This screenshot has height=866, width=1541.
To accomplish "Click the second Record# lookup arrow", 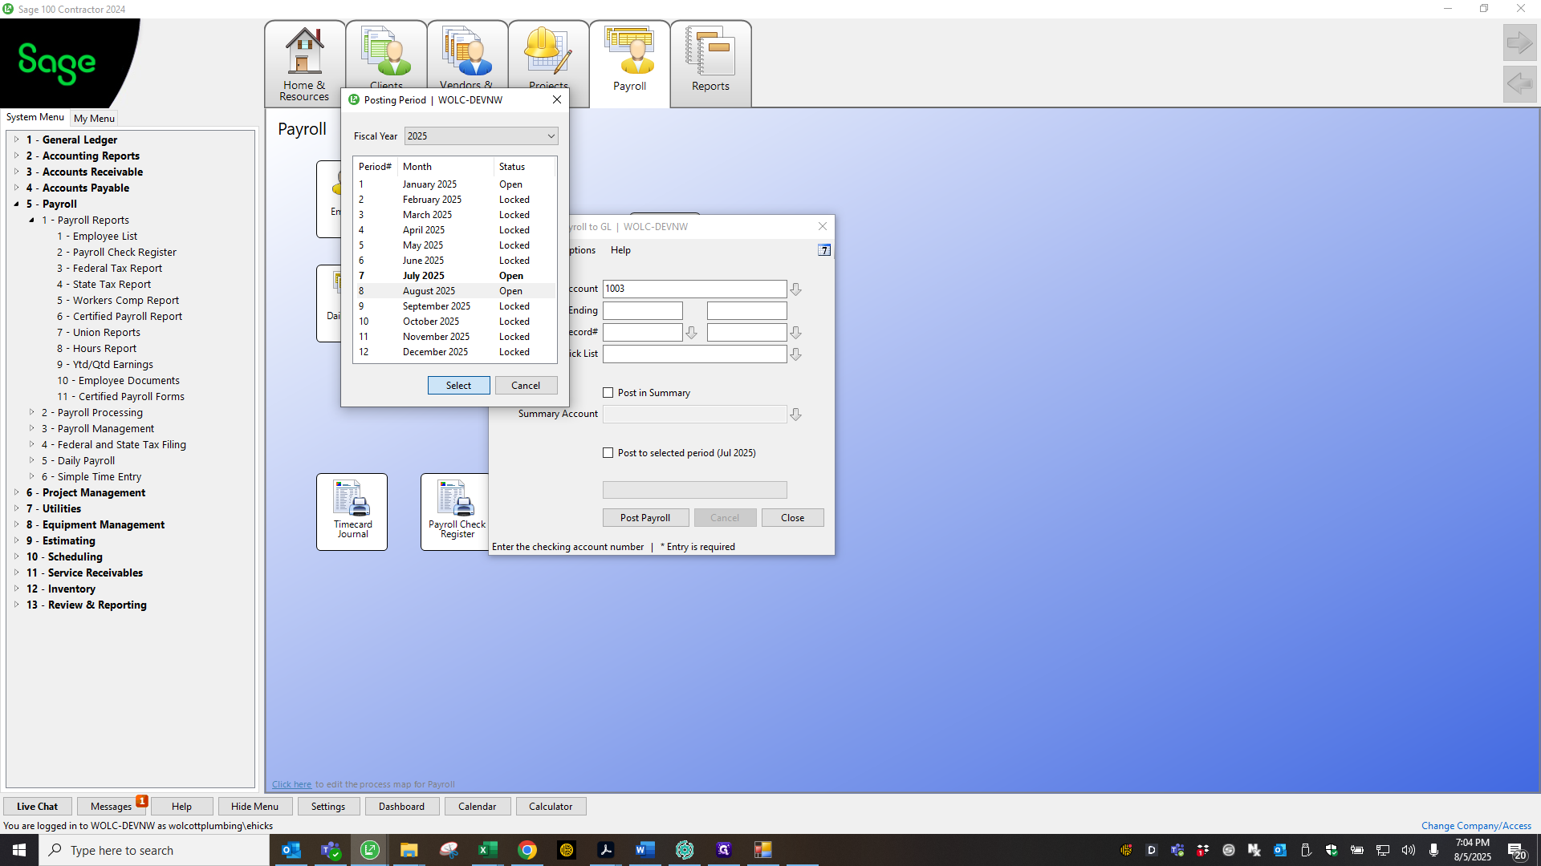I will point(795,332).
